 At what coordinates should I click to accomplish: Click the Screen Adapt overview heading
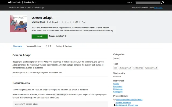(21, 55)
